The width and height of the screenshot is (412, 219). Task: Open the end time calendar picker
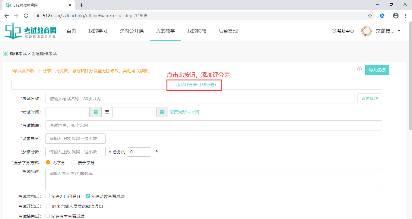coord(162,112)
